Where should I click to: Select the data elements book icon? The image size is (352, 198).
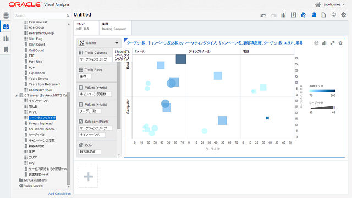(6, 27)
